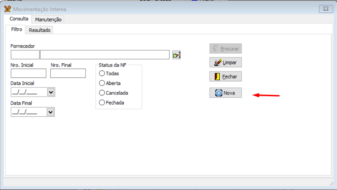This screenshot has height=190, width=337.
Task: Click the Movimentação Interna app icon
Action: 7,9
